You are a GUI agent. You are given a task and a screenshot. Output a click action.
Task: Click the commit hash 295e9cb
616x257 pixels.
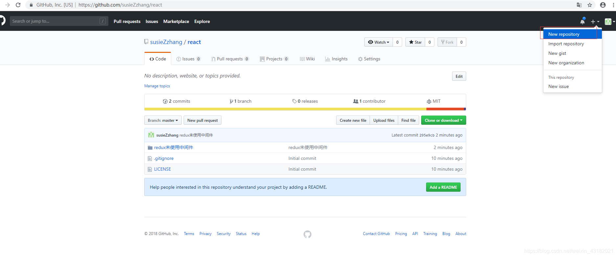[x=427, y=135]
